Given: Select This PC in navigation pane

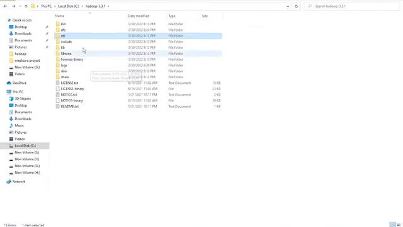Looking at the screenshot, I should click(x=18, y=92).
